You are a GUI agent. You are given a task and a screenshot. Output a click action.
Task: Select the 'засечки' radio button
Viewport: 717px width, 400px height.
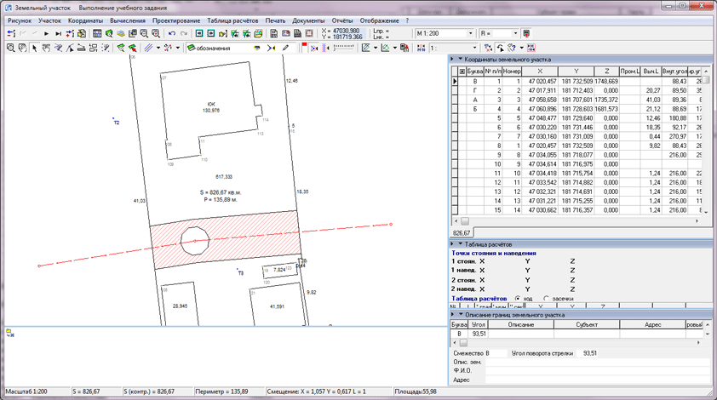click(546, 298)
